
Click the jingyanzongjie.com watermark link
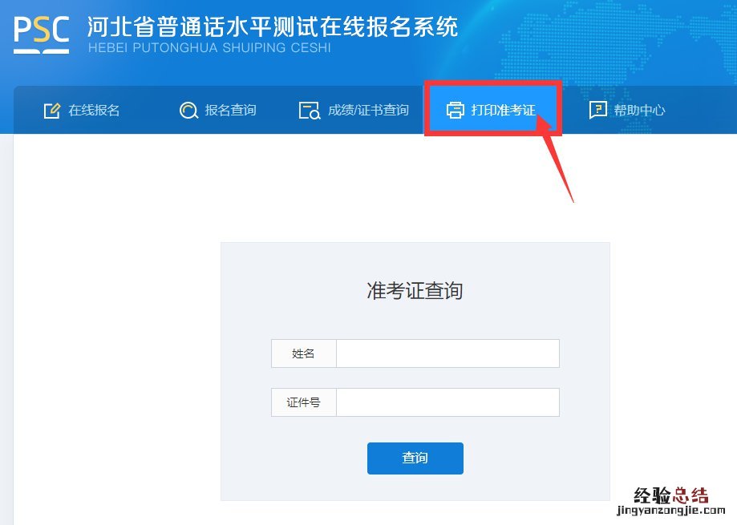click(x=670, y=510)
